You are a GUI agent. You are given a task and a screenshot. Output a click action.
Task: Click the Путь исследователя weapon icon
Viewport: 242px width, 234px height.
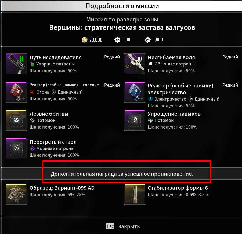click(x=16, y=64)
